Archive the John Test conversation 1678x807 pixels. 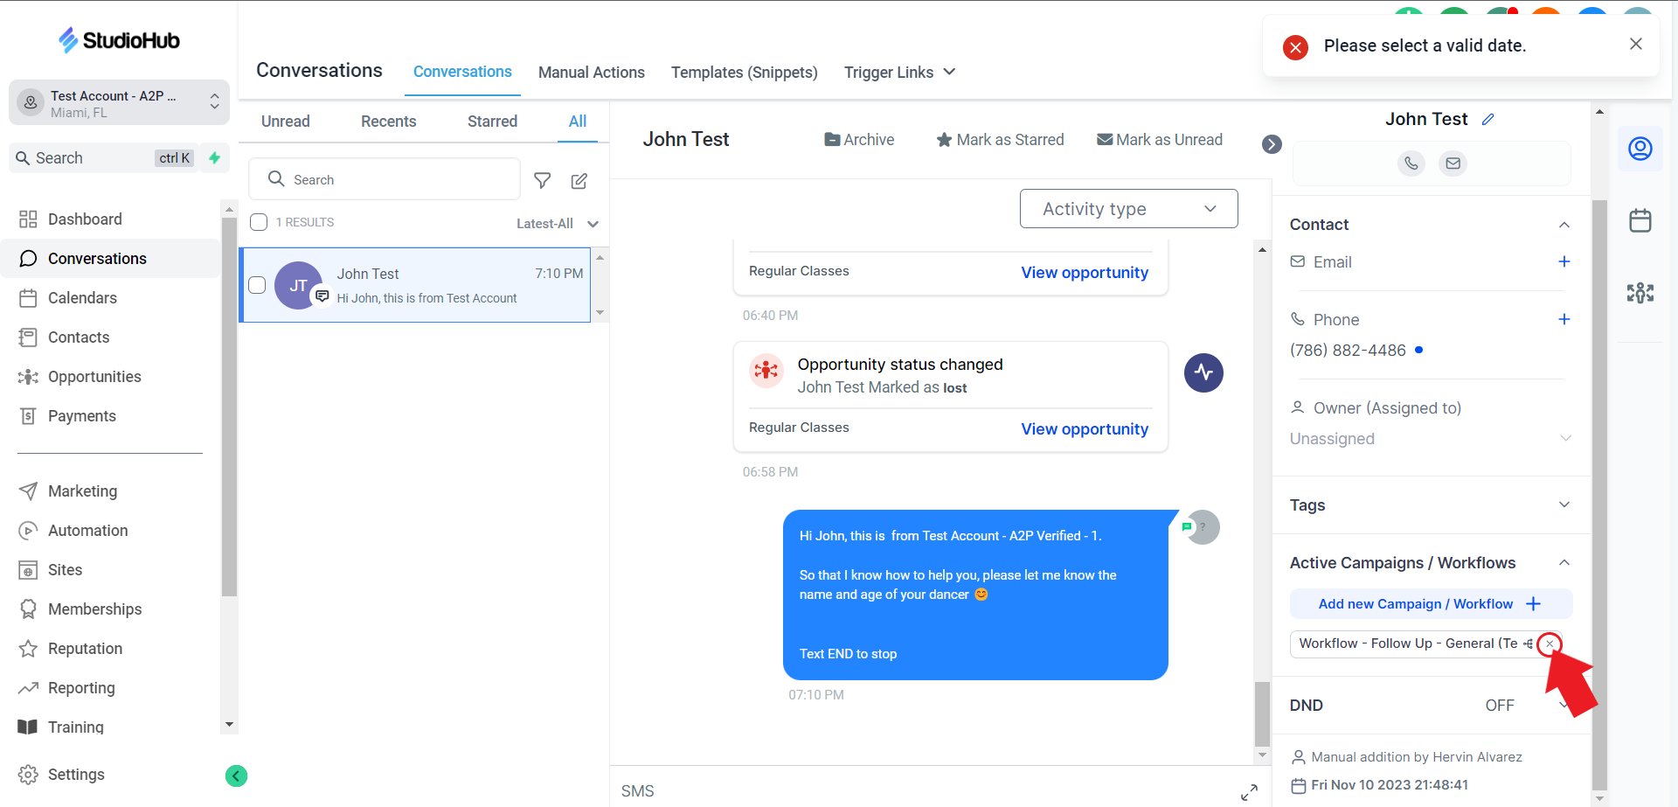point(859,140)
